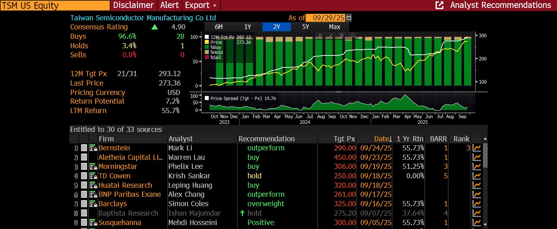Viewport: 557px width, 229px height.
Task: Click the BNP Paribas Exane firm link
Action: [x=130, y=194]
